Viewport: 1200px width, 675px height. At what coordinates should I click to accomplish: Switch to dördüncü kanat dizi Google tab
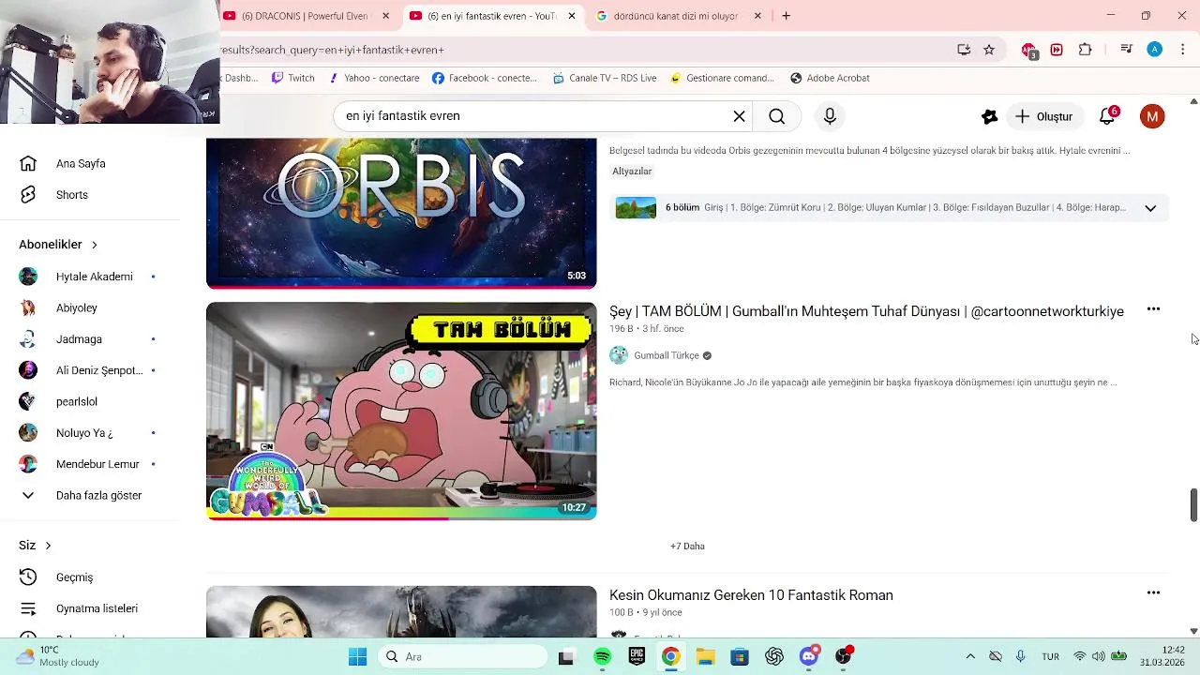(x=675, y=16)
